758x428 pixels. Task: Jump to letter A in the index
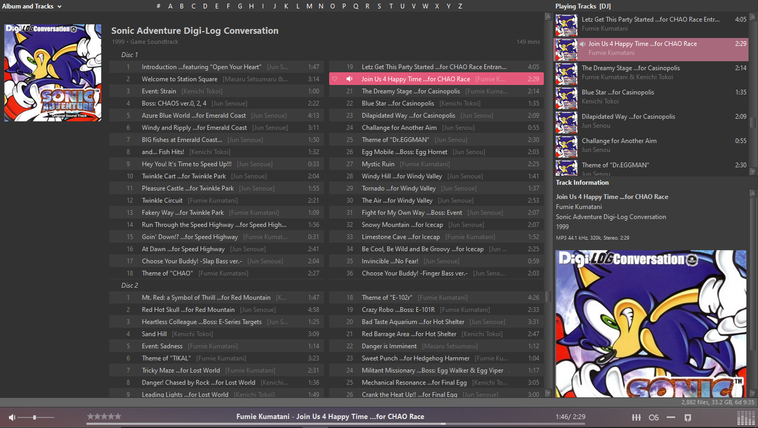170,6
